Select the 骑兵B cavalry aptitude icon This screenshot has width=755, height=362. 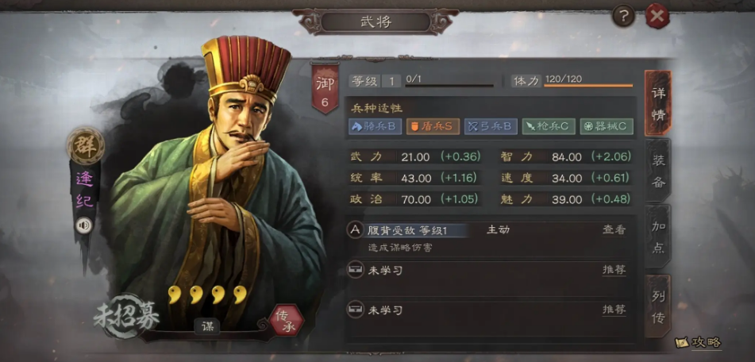tap(375, 126)
